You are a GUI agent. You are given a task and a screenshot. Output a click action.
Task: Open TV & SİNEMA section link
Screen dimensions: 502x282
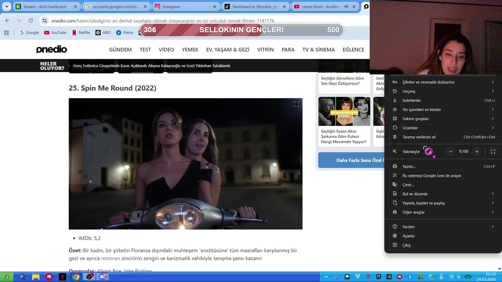pos(318,50)
